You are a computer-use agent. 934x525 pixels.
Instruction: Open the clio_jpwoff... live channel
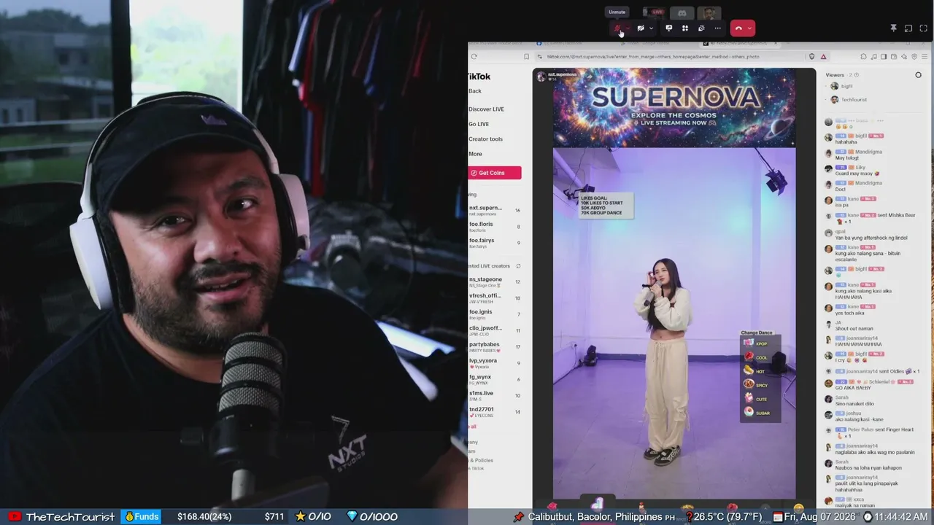(x=494, y=330)
